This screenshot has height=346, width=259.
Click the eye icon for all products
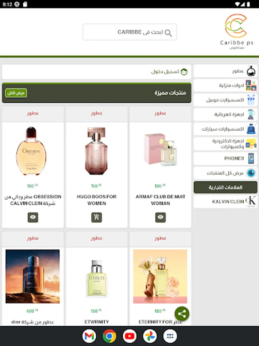pos(251,173)
